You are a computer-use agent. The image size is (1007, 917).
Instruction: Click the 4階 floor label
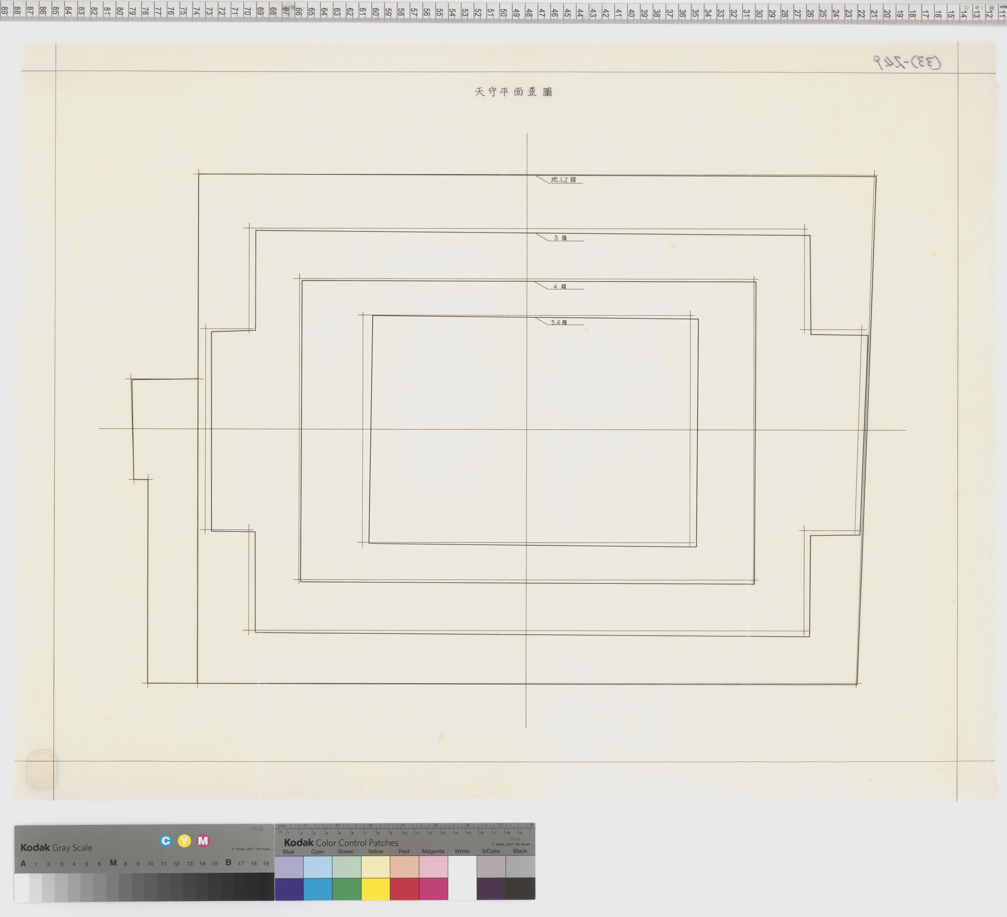560,287
